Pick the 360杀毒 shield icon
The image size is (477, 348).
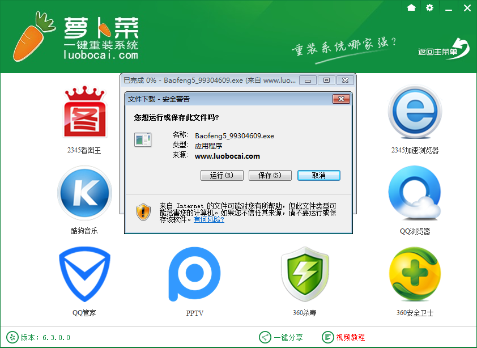point(305,274)
